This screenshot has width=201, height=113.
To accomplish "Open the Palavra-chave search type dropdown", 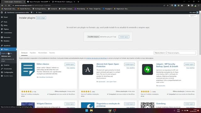I will coord(160,53).
